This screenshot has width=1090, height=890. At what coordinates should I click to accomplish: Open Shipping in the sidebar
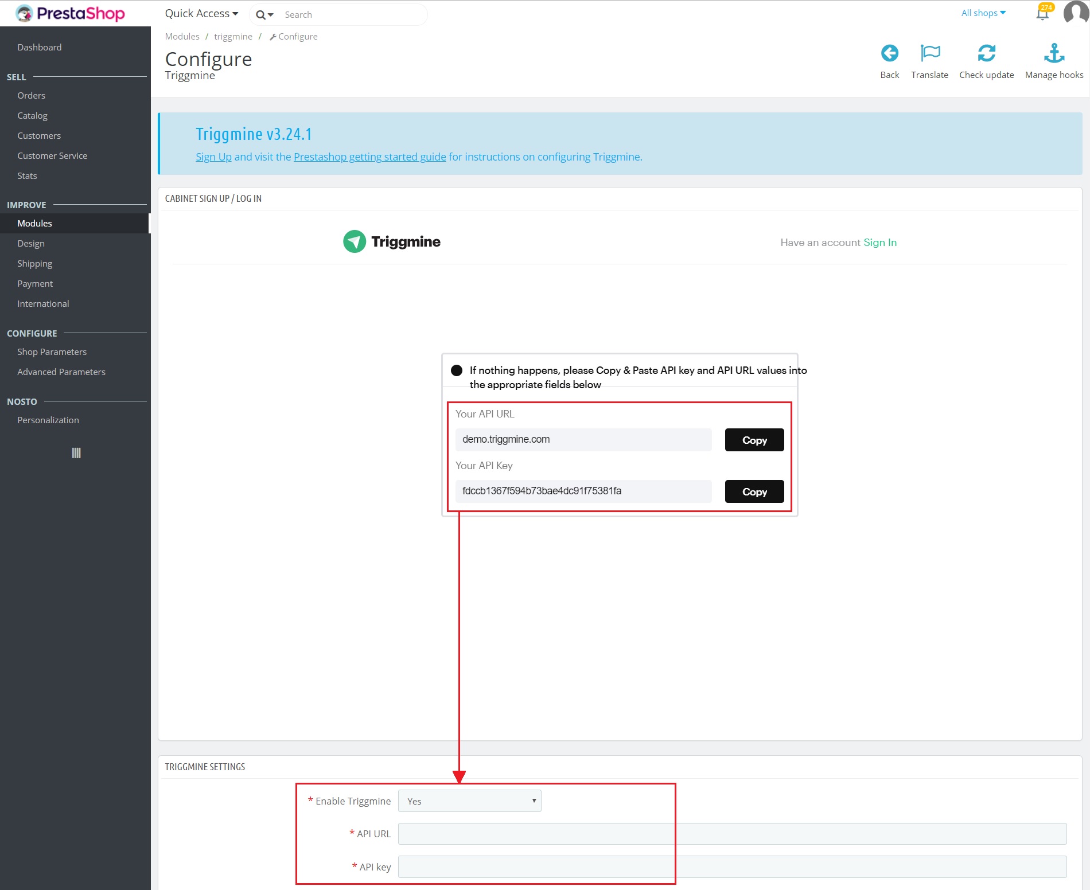35,263
